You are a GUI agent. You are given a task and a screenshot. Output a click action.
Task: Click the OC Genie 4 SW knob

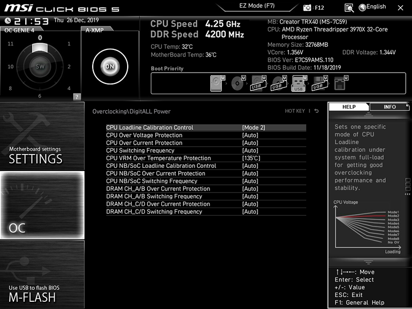[40, 66]
